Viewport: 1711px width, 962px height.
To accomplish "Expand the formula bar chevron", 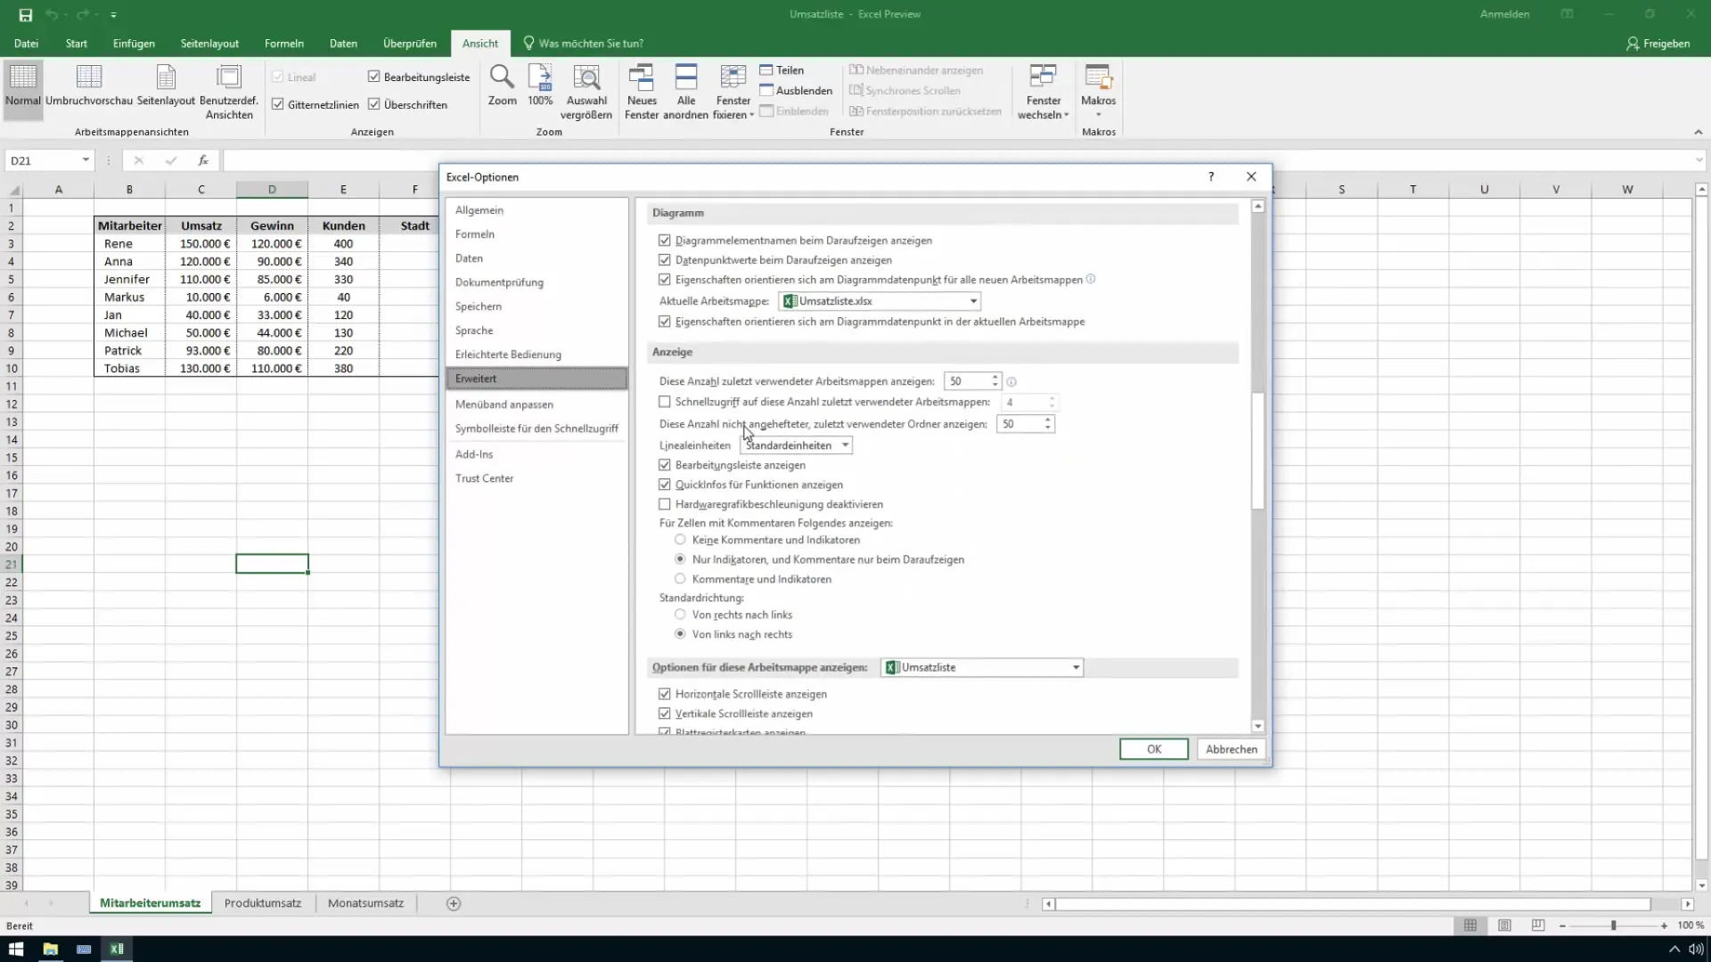I will [x=1699, y=160].
